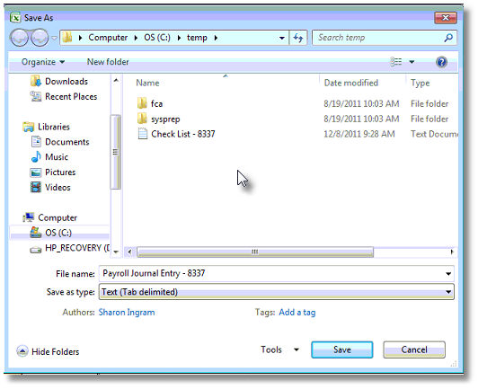Open the view options dropdown arrow
The height and width of the screenshot is (389, 478).
(x=412, y=62)
